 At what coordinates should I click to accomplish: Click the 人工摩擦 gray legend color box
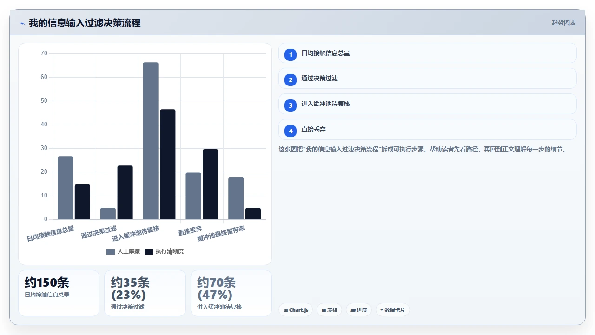[x=111, y=251]
